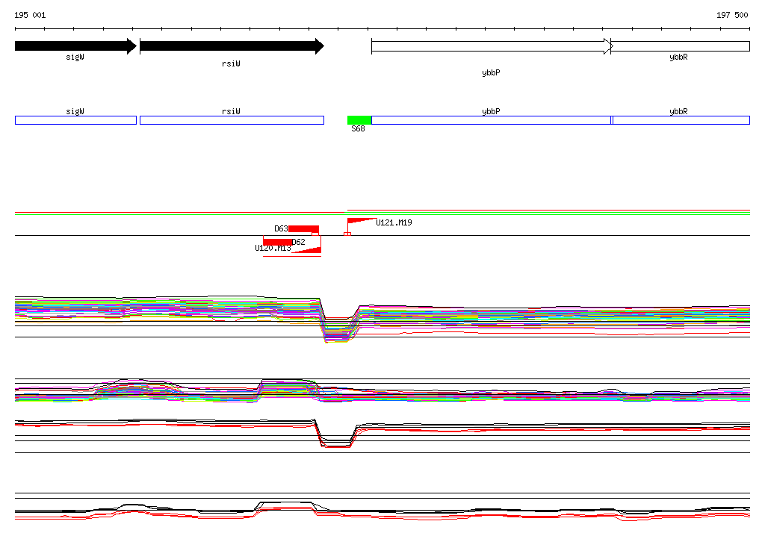Click the rsiW label above blue box
This screenshot has height=533, width=765.
[x=231, y=111]
